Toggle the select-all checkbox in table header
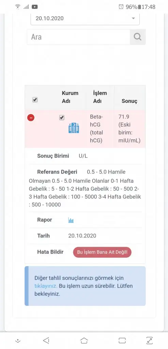The image size is (168, 349). coord(35,100)
